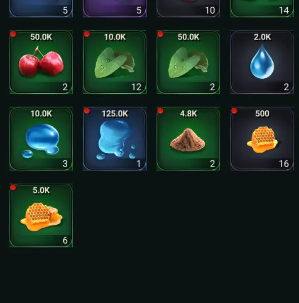Select the 500 honeycomb item
Image resolution: width=299 pixels, height=303 pixels.
[x=262, y=139]
